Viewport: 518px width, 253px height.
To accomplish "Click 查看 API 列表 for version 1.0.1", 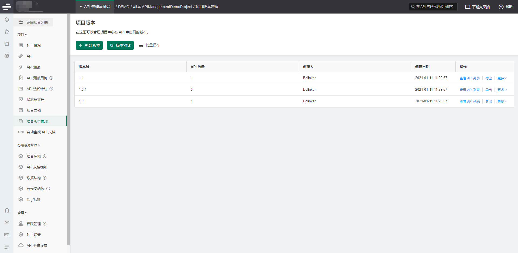I will tap(470, 90).
